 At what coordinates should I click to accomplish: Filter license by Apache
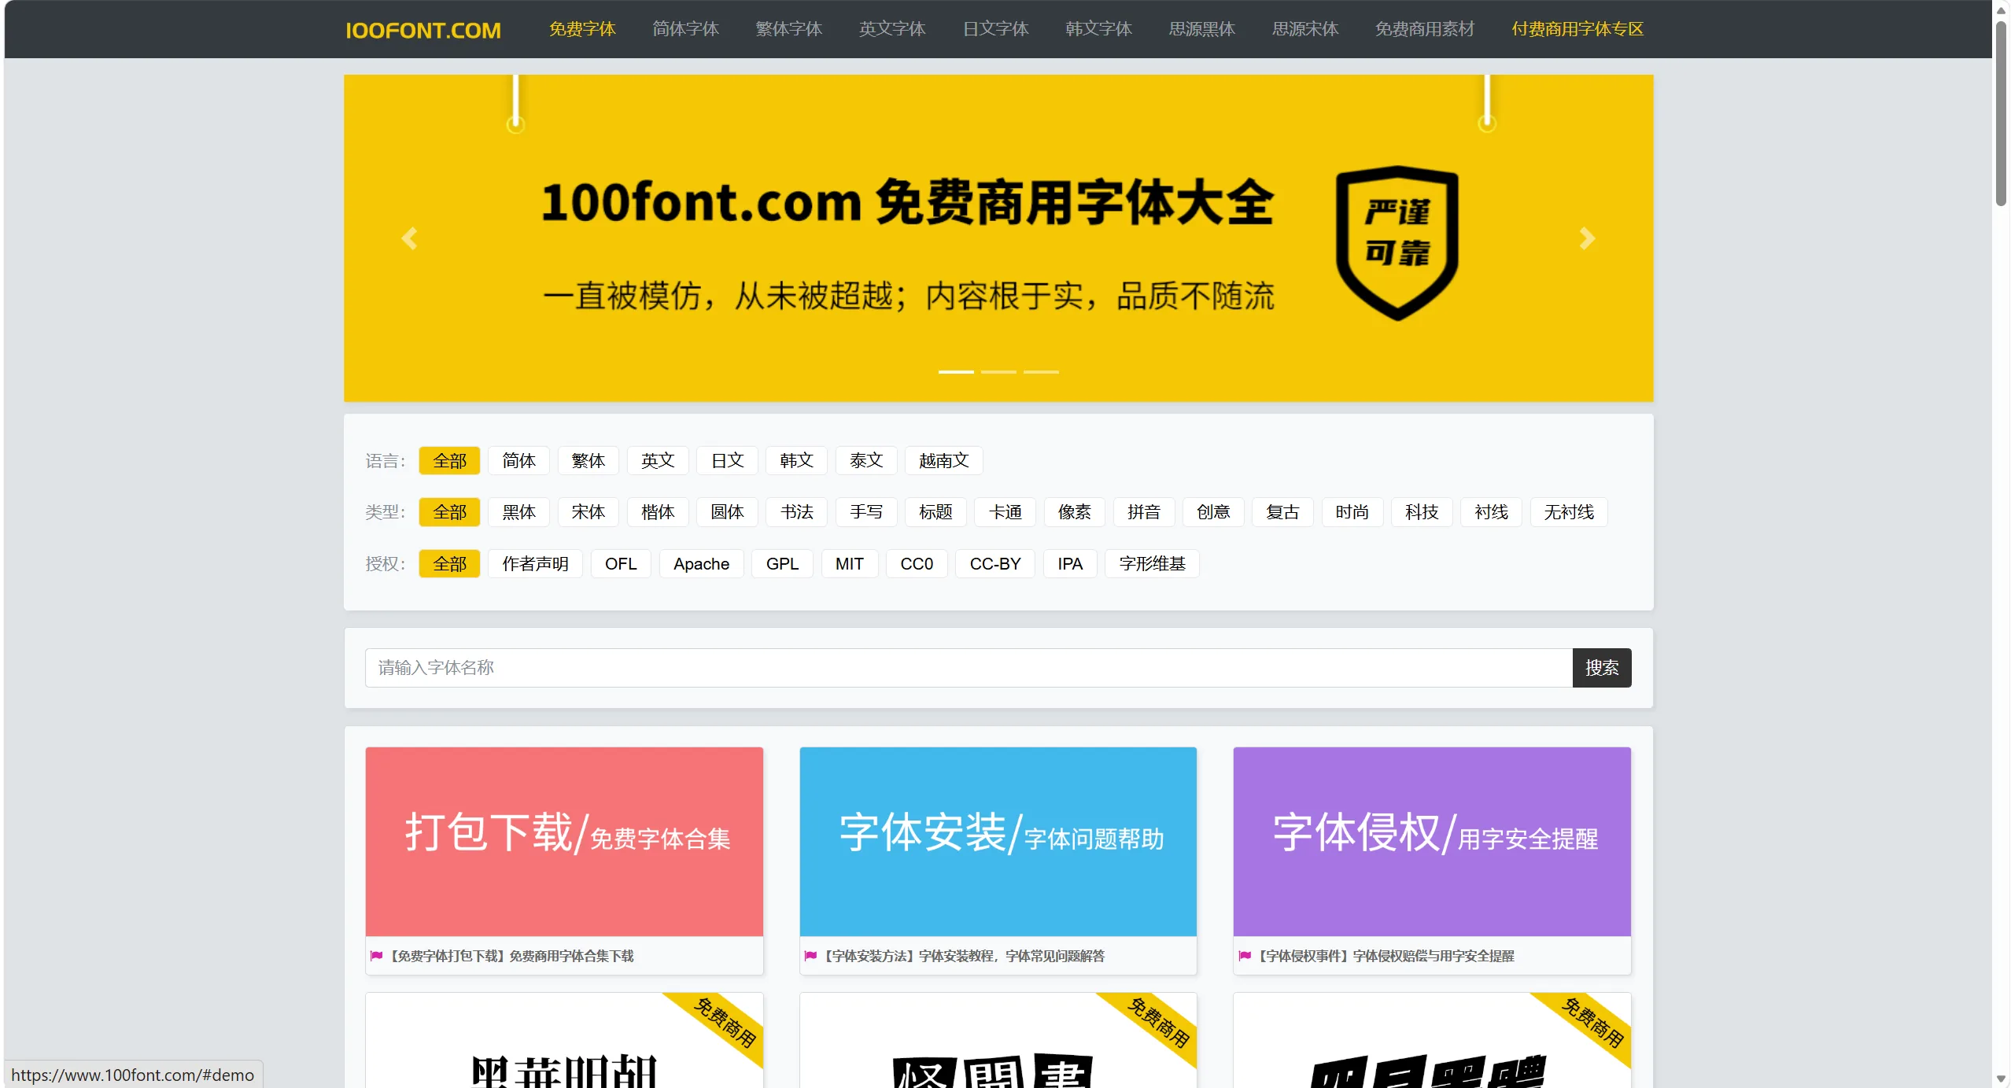[701, 563]
